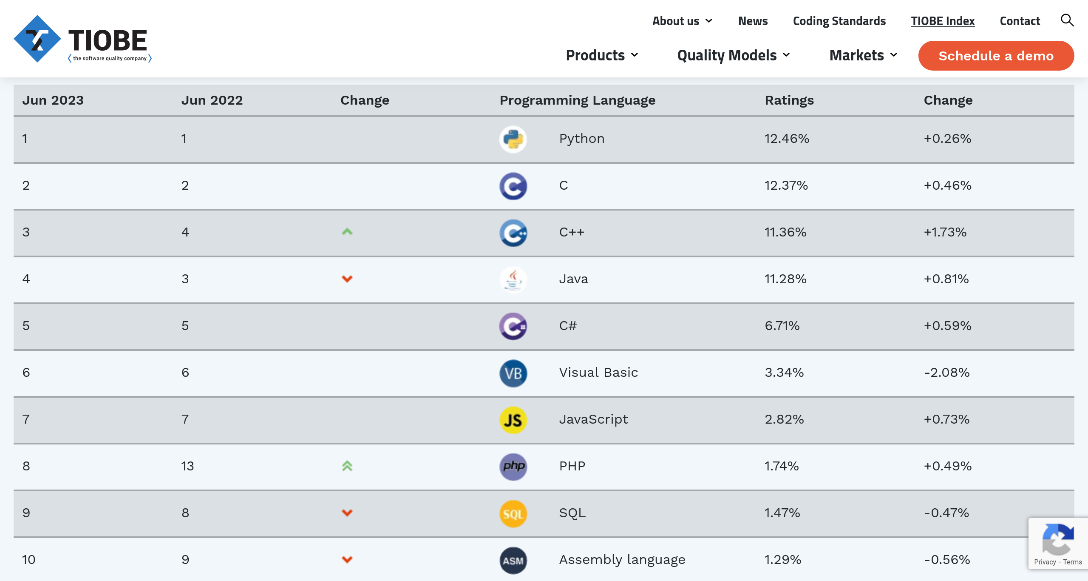This screenshot has width=1088, height=581.
Task: Navigate to the News menu item
Action: (753, 21)
